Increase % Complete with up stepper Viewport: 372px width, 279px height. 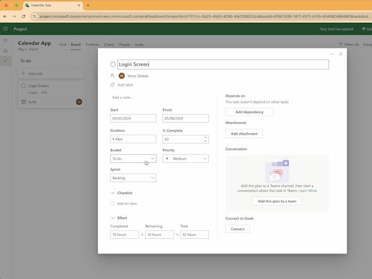[205, 137]
